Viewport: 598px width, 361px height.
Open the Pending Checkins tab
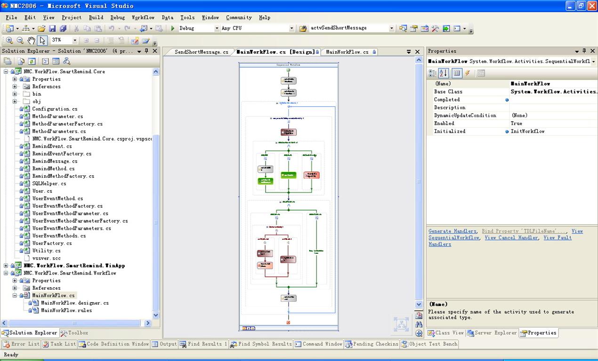pyautogui.click(x=372, y=344)
